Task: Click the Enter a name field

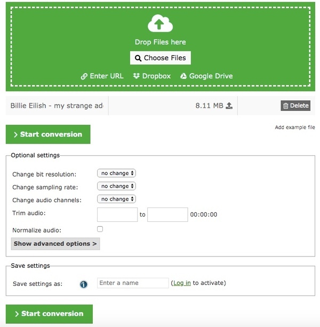Action: click(133, 283)
